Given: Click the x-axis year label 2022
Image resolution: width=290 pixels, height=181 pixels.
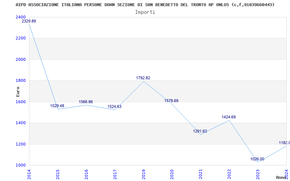Looking at the screenshot, I should click(229, 174).
